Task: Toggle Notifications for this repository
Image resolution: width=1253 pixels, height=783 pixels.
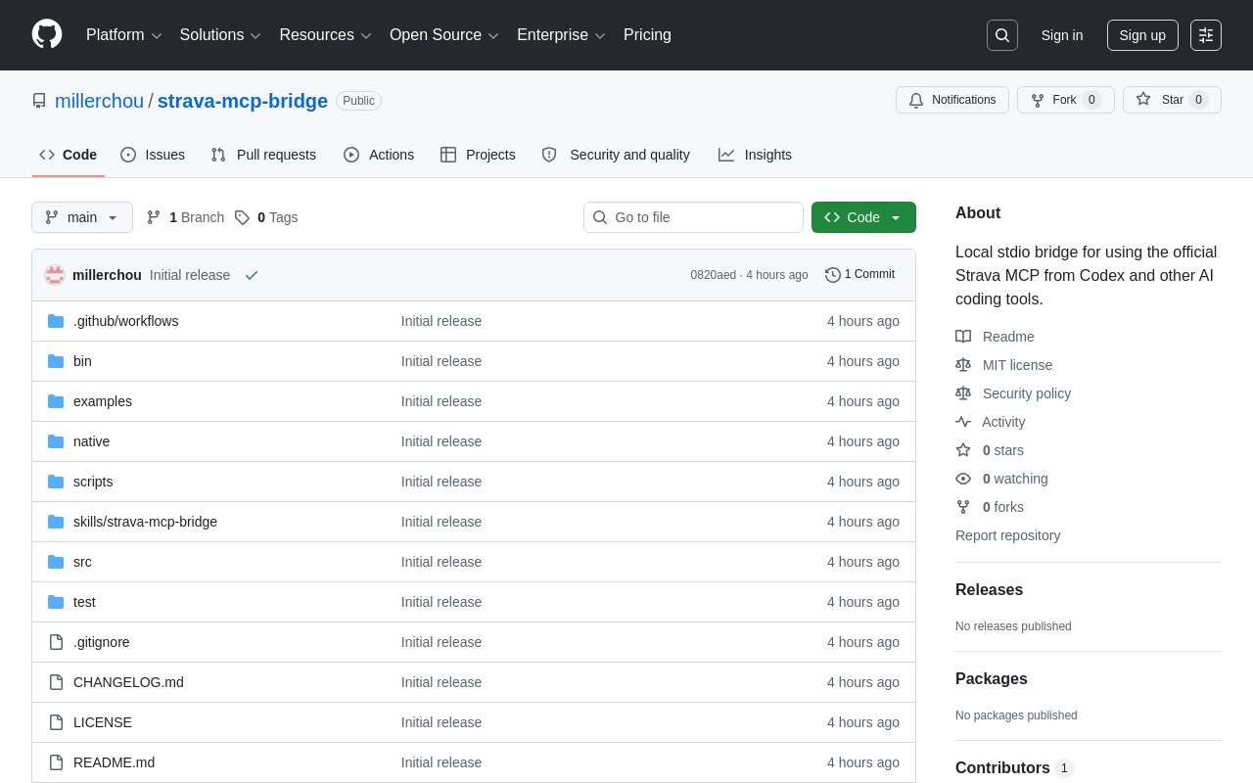Action: coord(952,100)
